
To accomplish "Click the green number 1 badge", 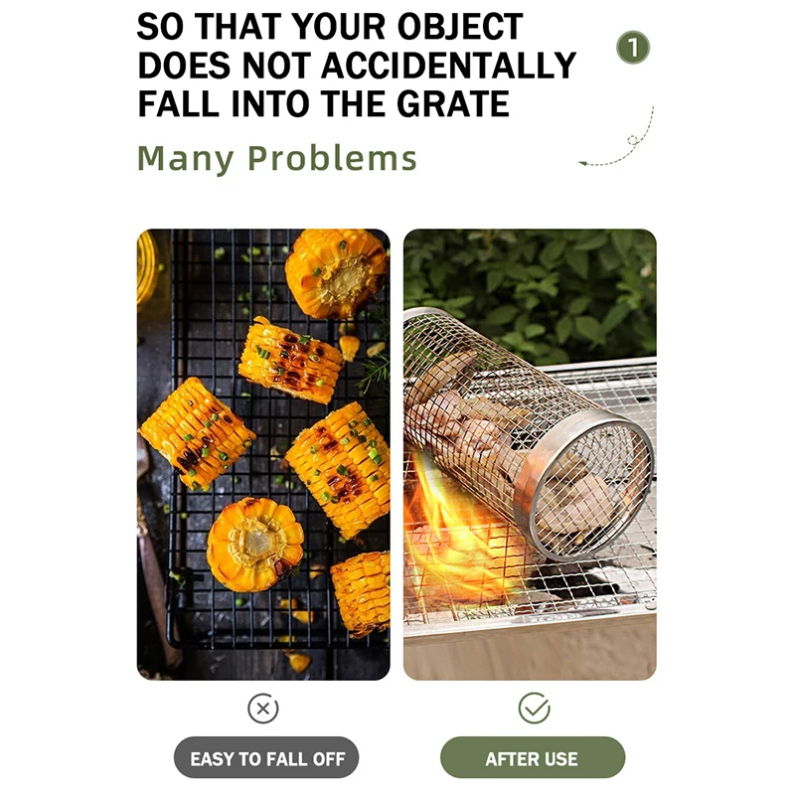I will 633,48.
